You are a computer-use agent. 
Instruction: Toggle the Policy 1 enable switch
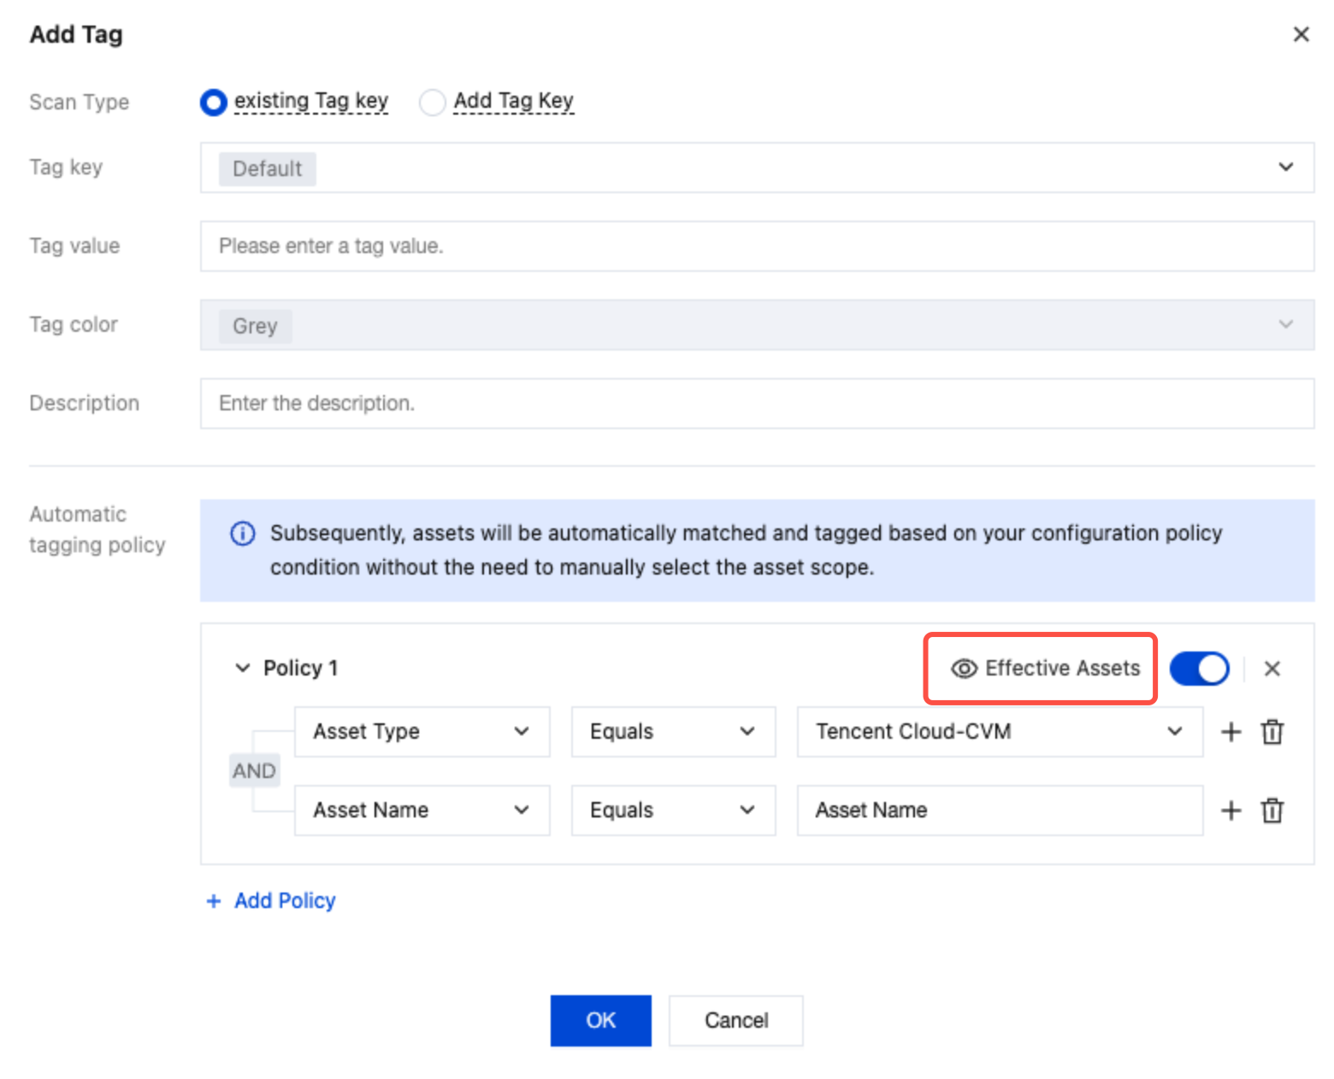pos(1199,669)
